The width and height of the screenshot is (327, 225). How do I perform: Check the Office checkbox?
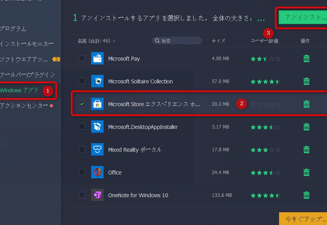pyautogui.click(x=82, y=172)
